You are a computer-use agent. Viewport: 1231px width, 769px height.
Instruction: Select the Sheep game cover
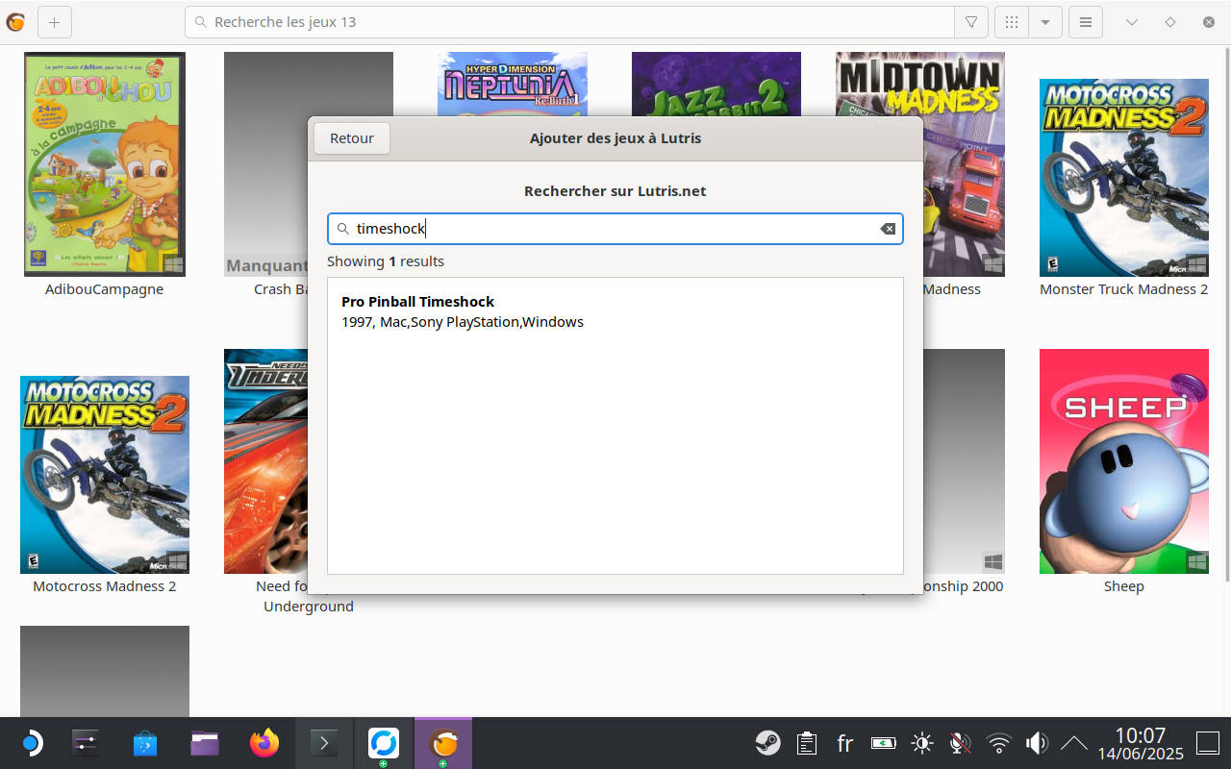pos(1124,461)
